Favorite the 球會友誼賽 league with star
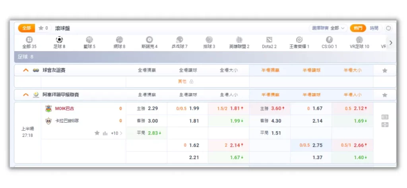 [384, 71]
